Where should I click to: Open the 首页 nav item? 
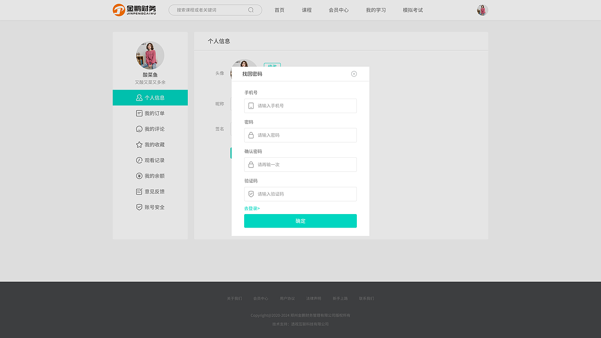[279, 10]
